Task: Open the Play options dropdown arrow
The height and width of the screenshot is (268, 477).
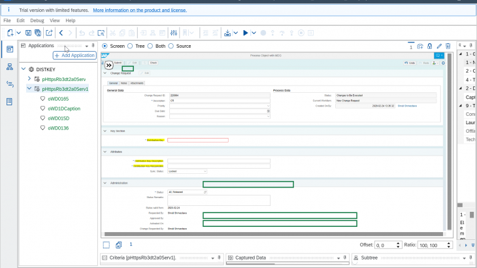Action: pos(254,33)
